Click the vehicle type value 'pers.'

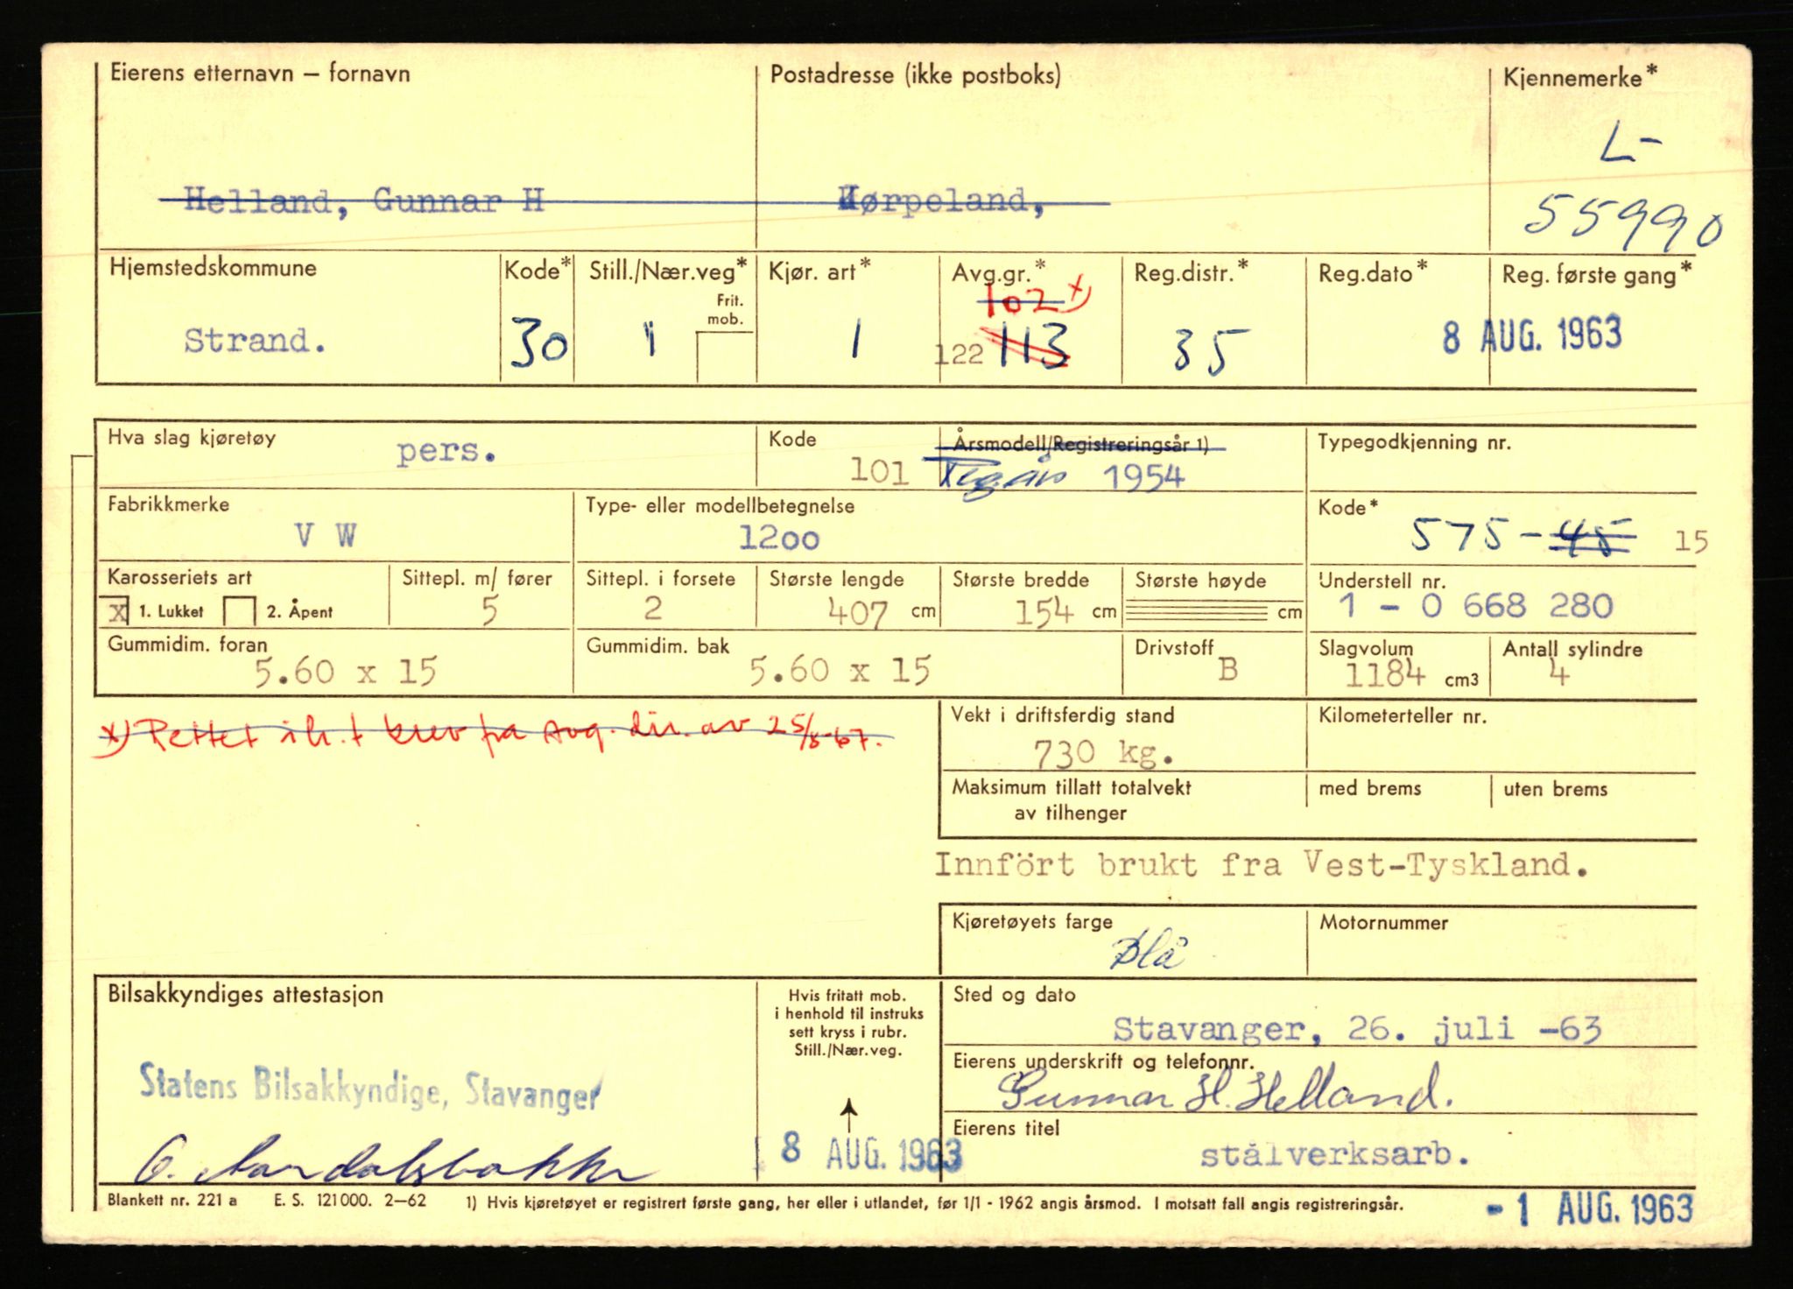[x=446, y=452]
